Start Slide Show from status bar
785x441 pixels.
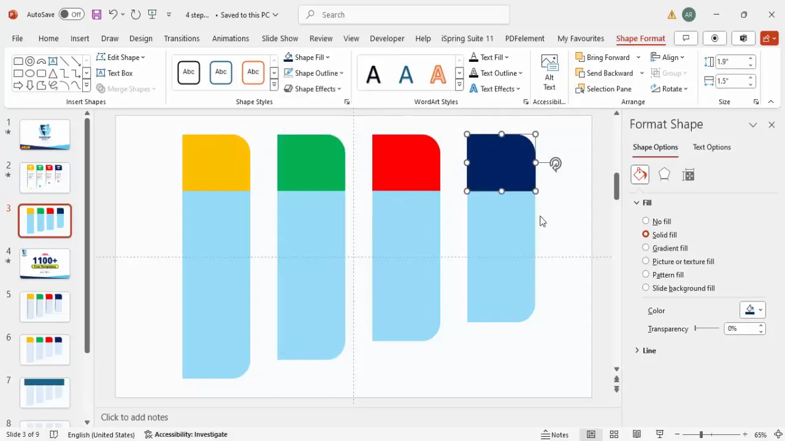point(660,434)
